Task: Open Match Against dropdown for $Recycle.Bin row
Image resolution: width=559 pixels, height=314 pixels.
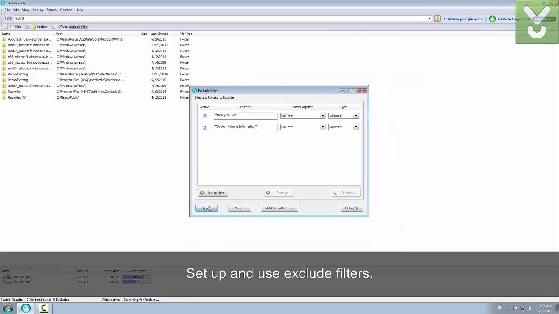Action: tap(323, 116)
